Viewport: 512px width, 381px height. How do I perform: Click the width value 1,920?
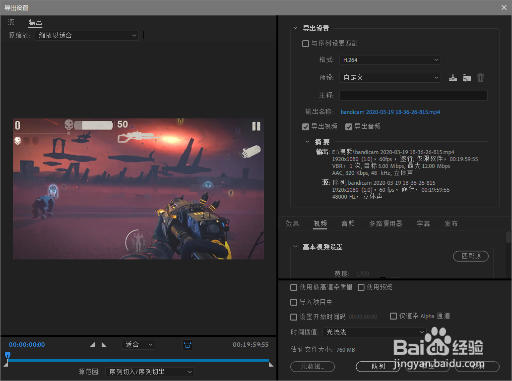[363, 273]
